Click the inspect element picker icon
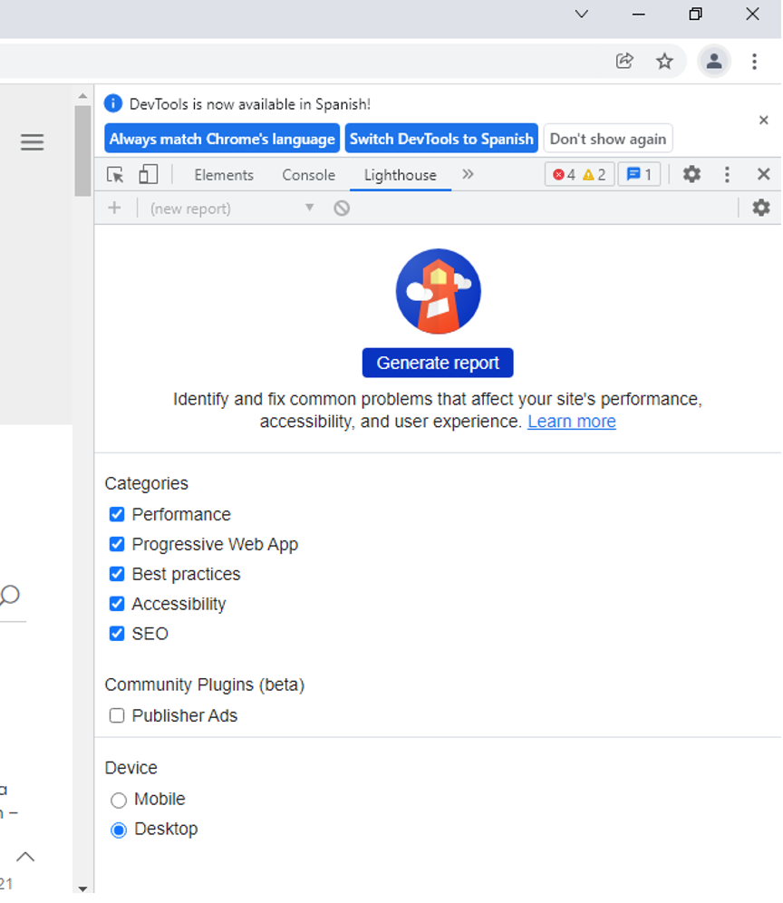 point(115,175)
